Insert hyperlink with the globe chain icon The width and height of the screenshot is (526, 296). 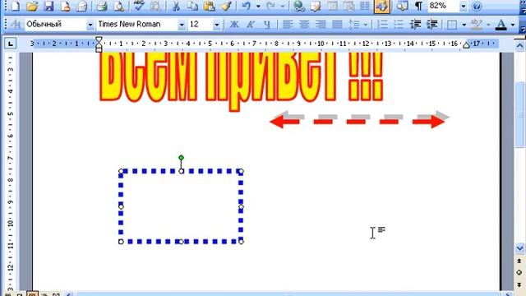coord(298,6)
